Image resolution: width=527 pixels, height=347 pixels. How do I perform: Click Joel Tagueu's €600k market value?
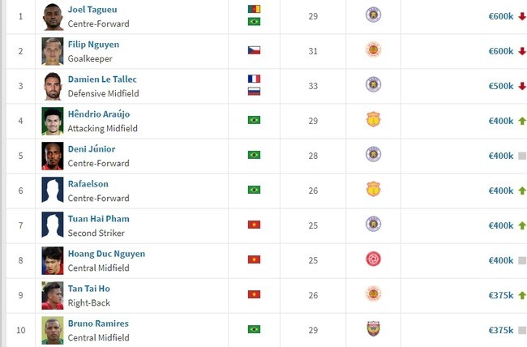[x=500, y=15]
